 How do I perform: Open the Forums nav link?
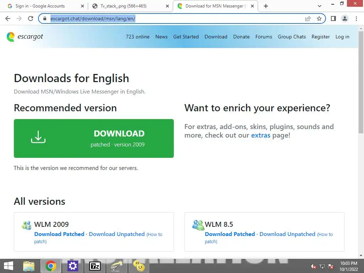tap(264, 37)
